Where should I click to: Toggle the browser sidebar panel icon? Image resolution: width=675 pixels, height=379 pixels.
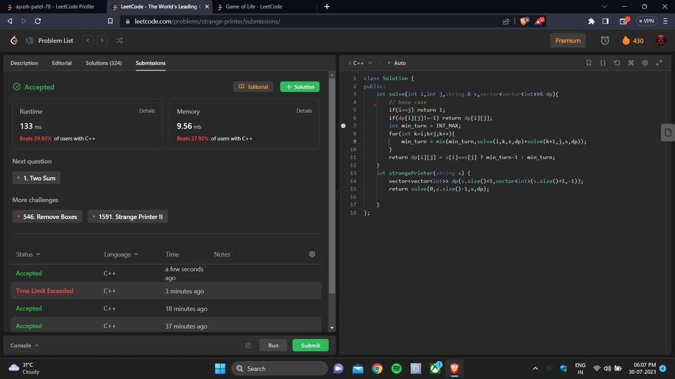[605, 21]
